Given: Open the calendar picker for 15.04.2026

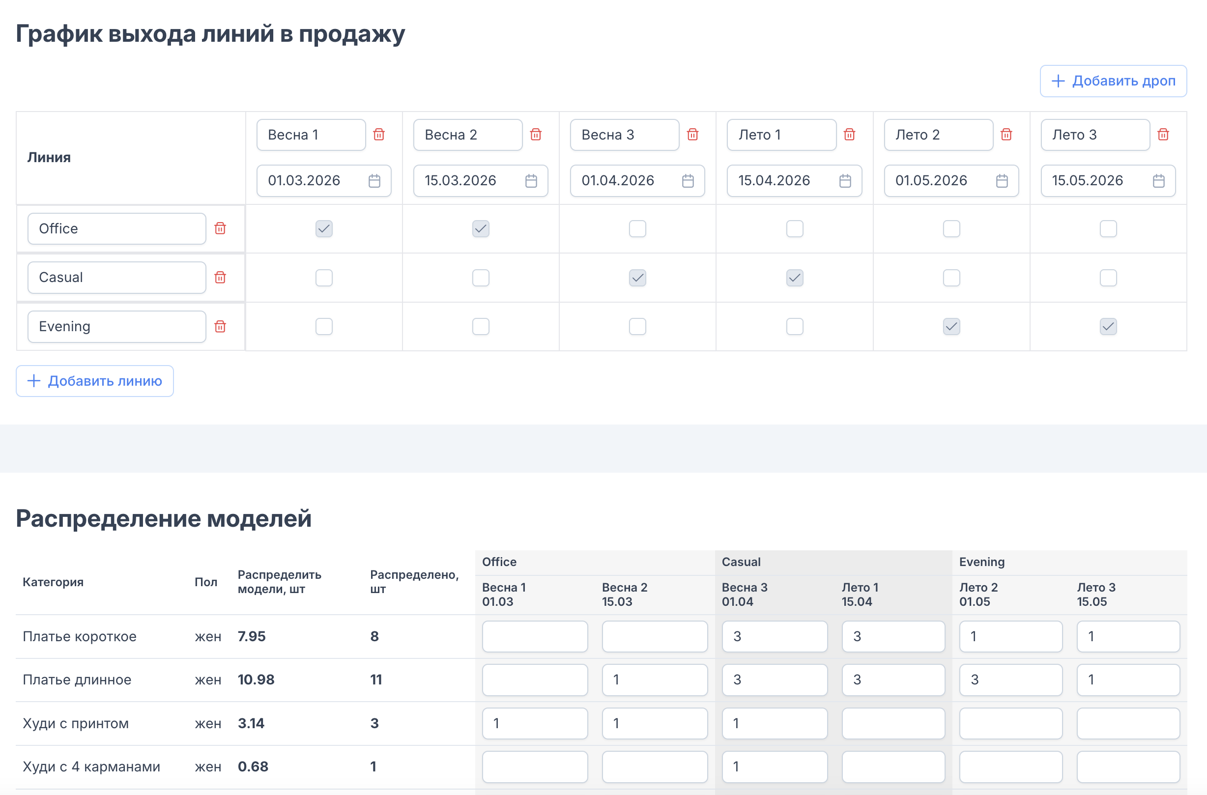Looking at the screenshot, I should 845,180.
